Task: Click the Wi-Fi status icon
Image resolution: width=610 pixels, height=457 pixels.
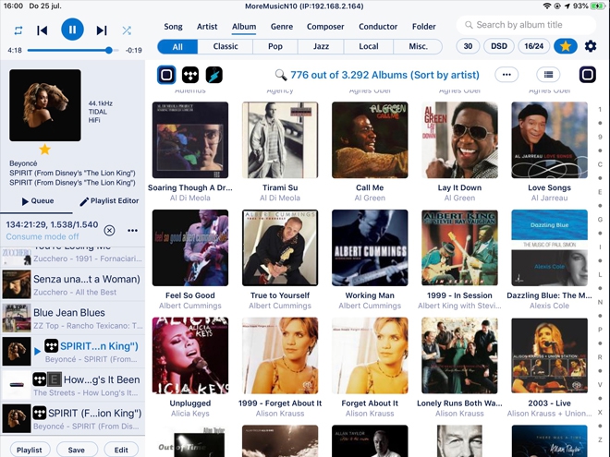Action: [x=547, y=6]
